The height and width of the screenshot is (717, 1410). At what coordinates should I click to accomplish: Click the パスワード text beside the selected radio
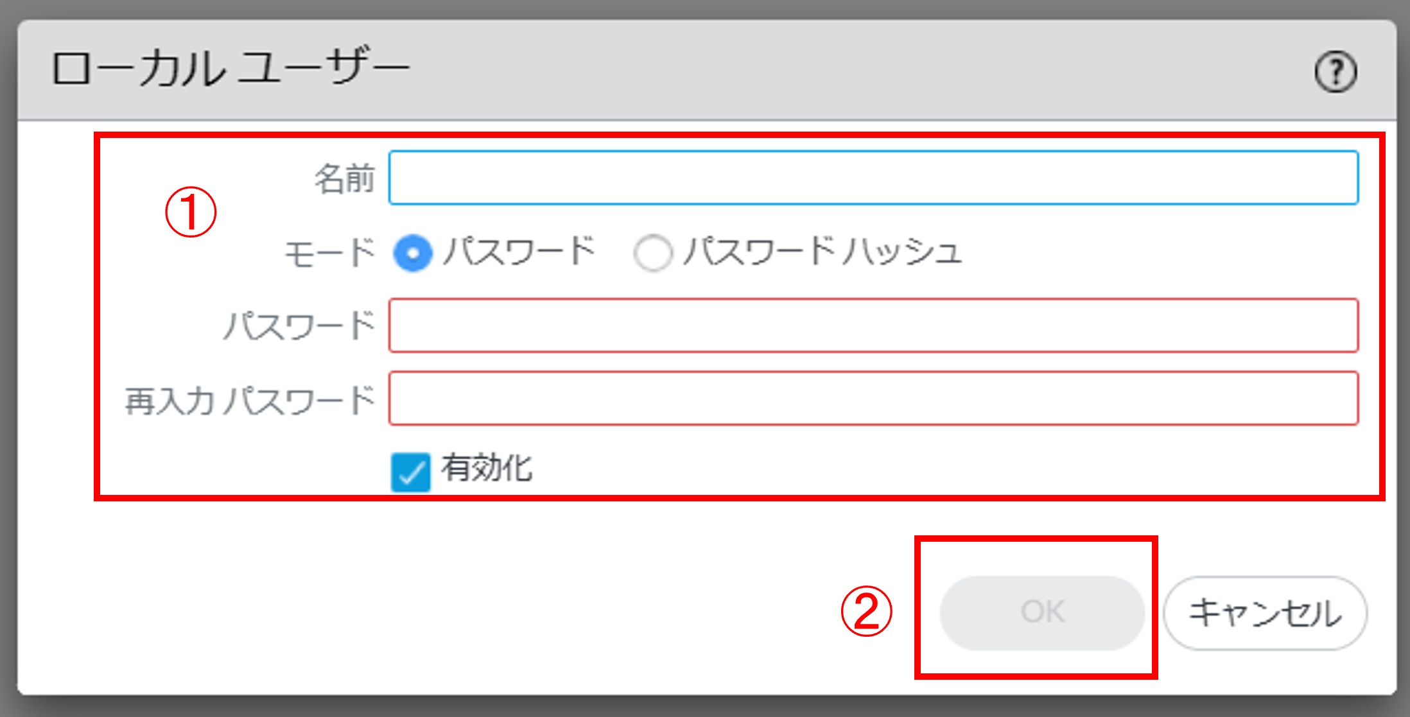coord(519,251)
